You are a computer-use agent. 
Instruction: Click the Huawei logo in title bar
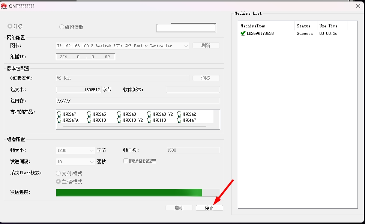point(4,6)
